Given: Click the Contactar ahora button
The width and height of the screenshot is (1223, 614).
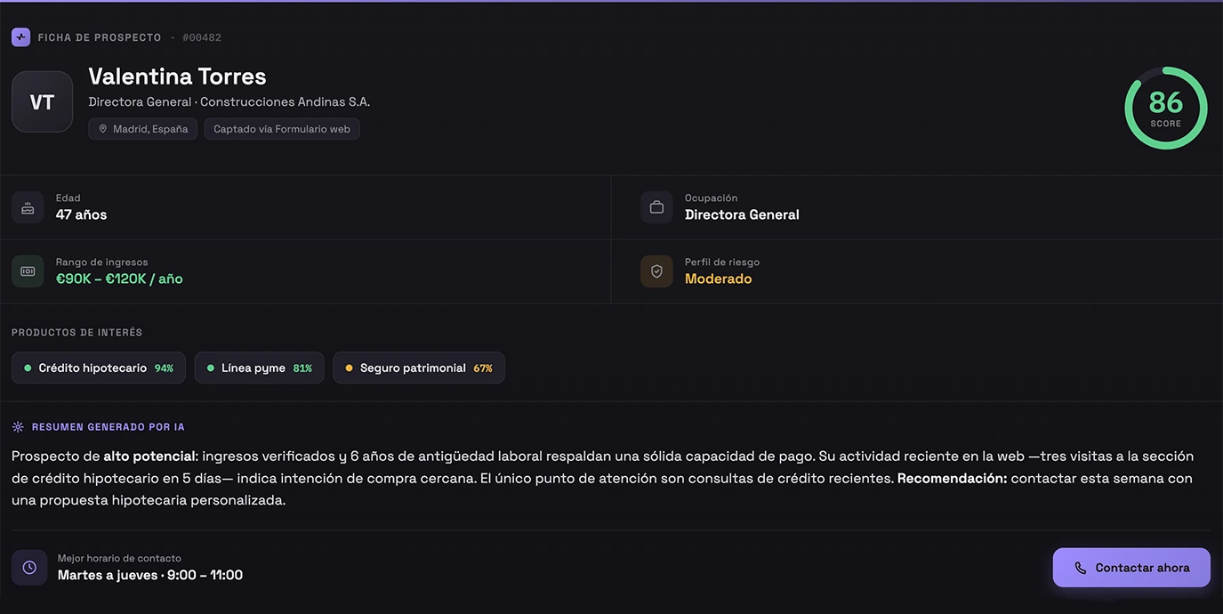Looking at the screenshot, I should pos(1131,568).
